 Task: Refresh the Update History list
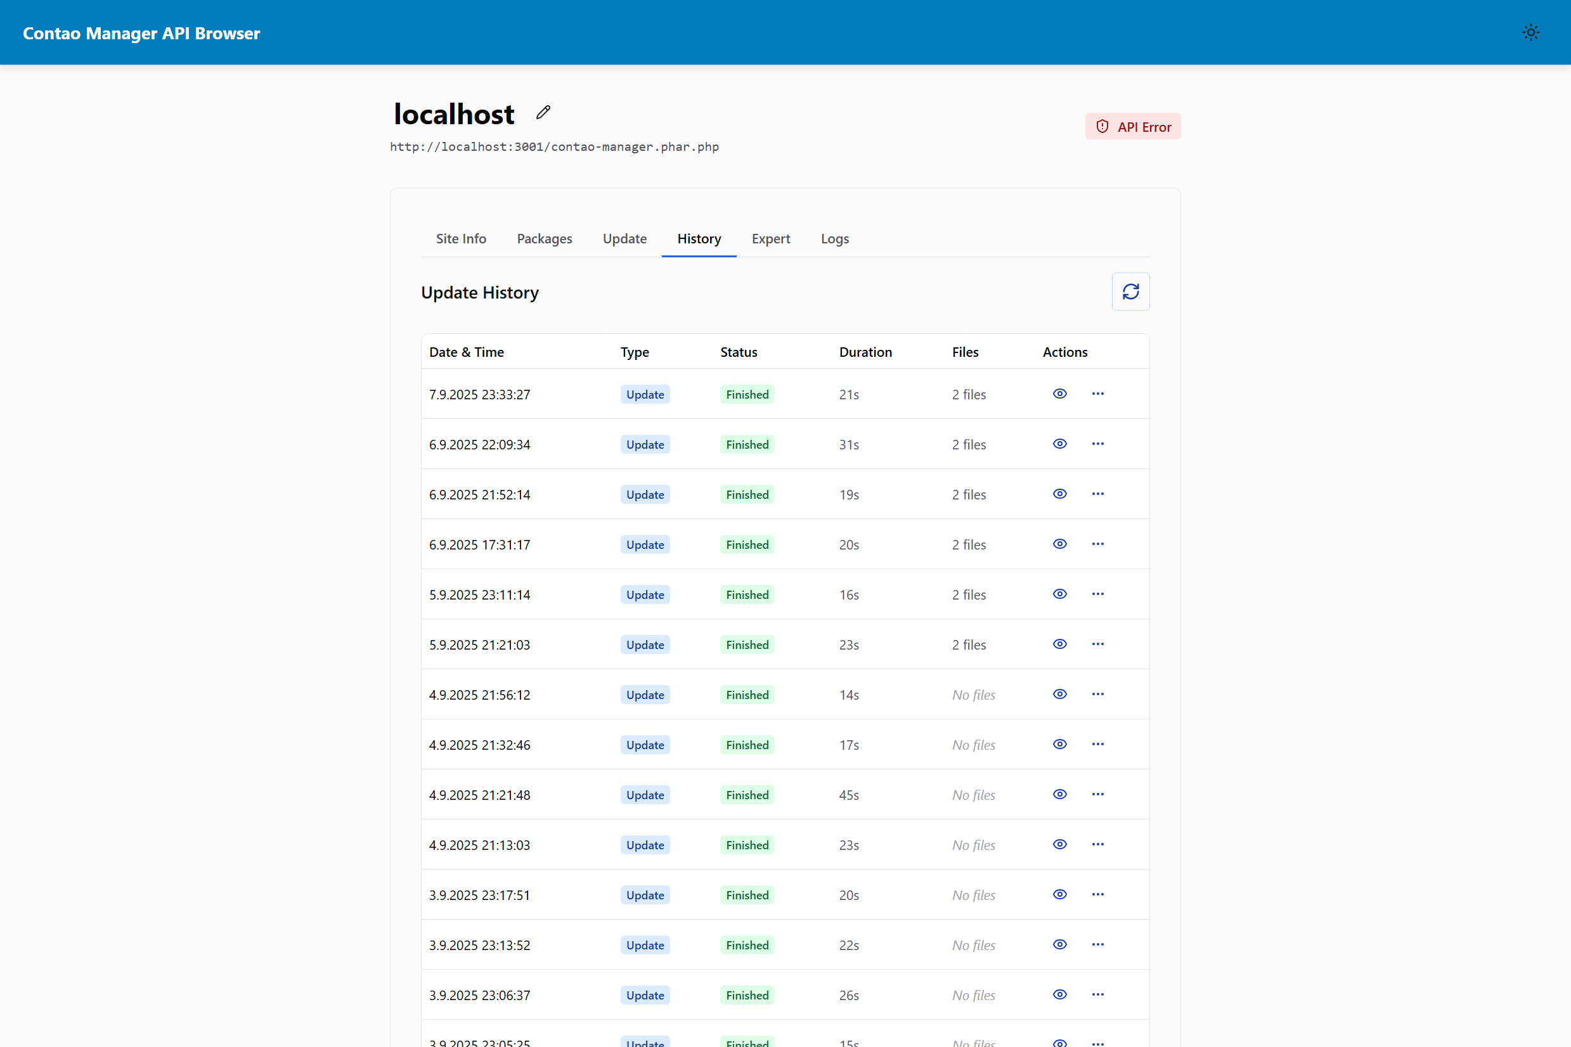[x=1130, y=292]
